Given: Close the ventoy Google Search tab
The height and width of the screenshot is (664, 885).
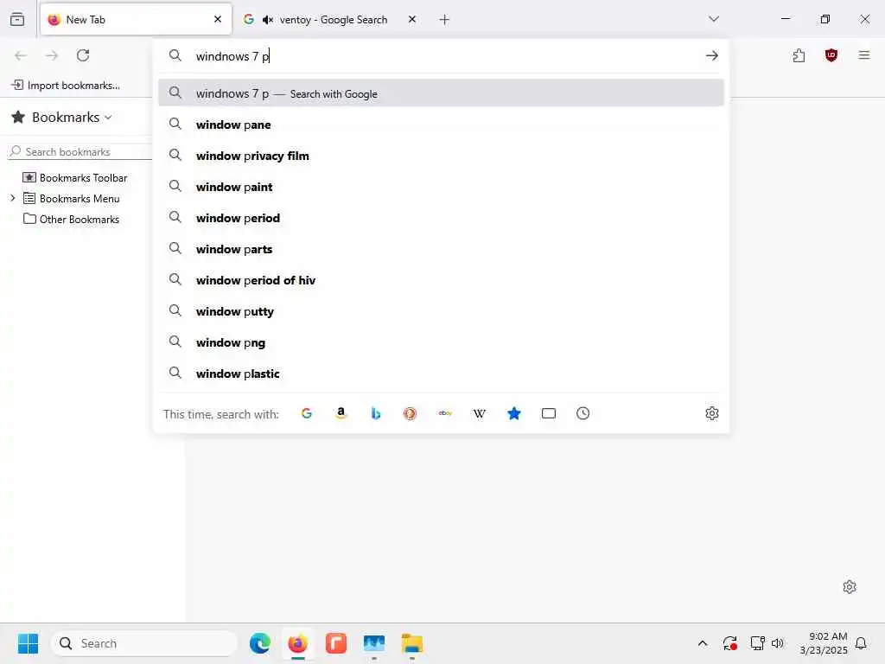Looking at the screenshot, I should coord(412,19).
